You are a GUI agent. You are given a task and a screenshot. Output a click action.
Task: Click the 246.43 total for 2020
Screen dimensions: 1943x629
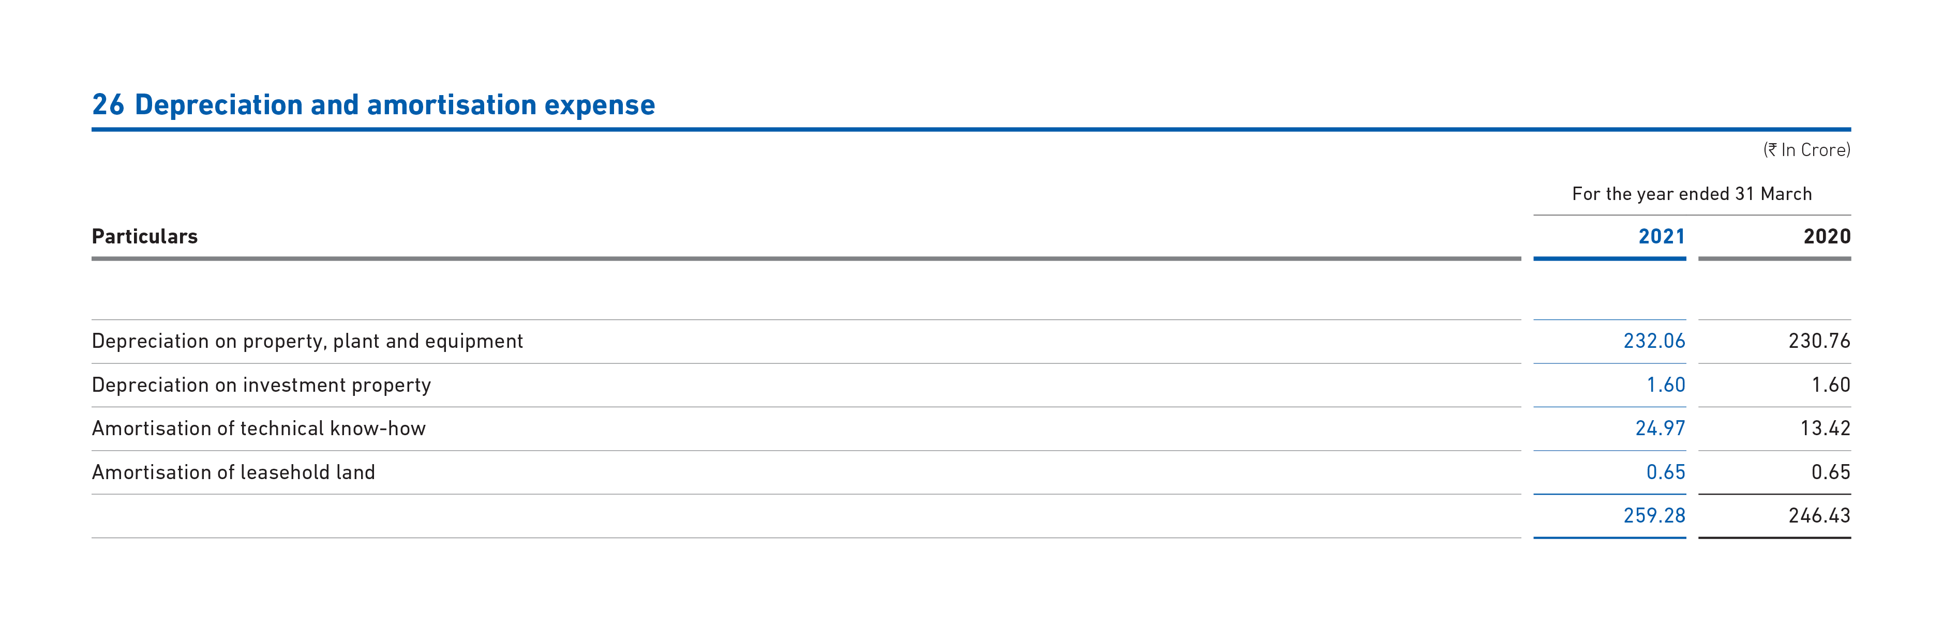coord(1819,516)
